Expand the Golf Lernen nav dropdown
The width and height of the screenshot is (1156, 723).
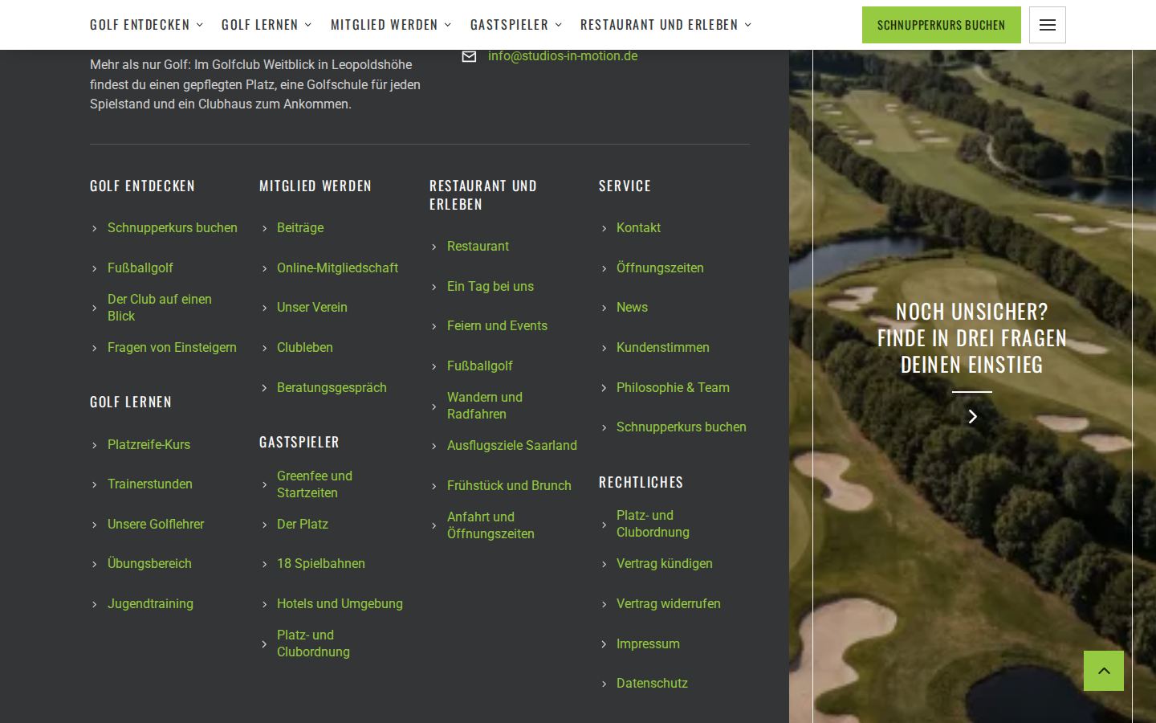pyautogui.click(x=267, y=25)
